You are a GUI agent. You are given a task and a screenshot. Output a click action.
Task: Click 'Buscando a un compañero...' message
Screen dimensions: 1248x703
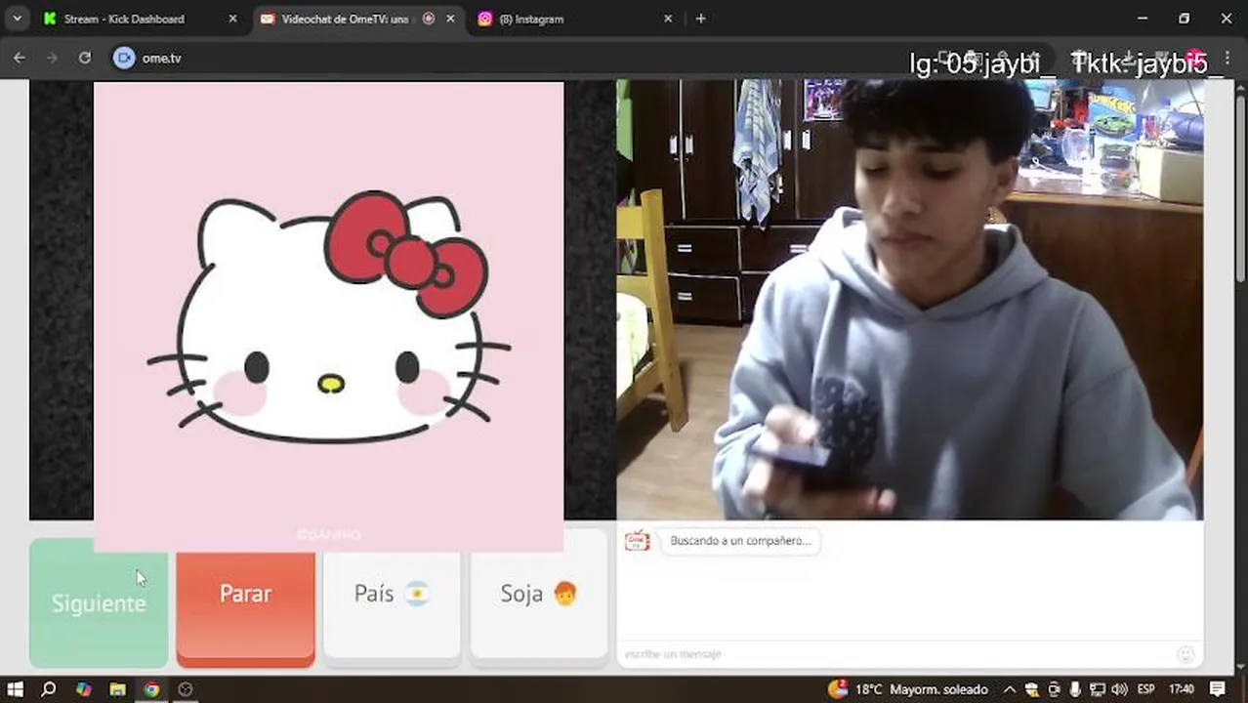[740, 541]
